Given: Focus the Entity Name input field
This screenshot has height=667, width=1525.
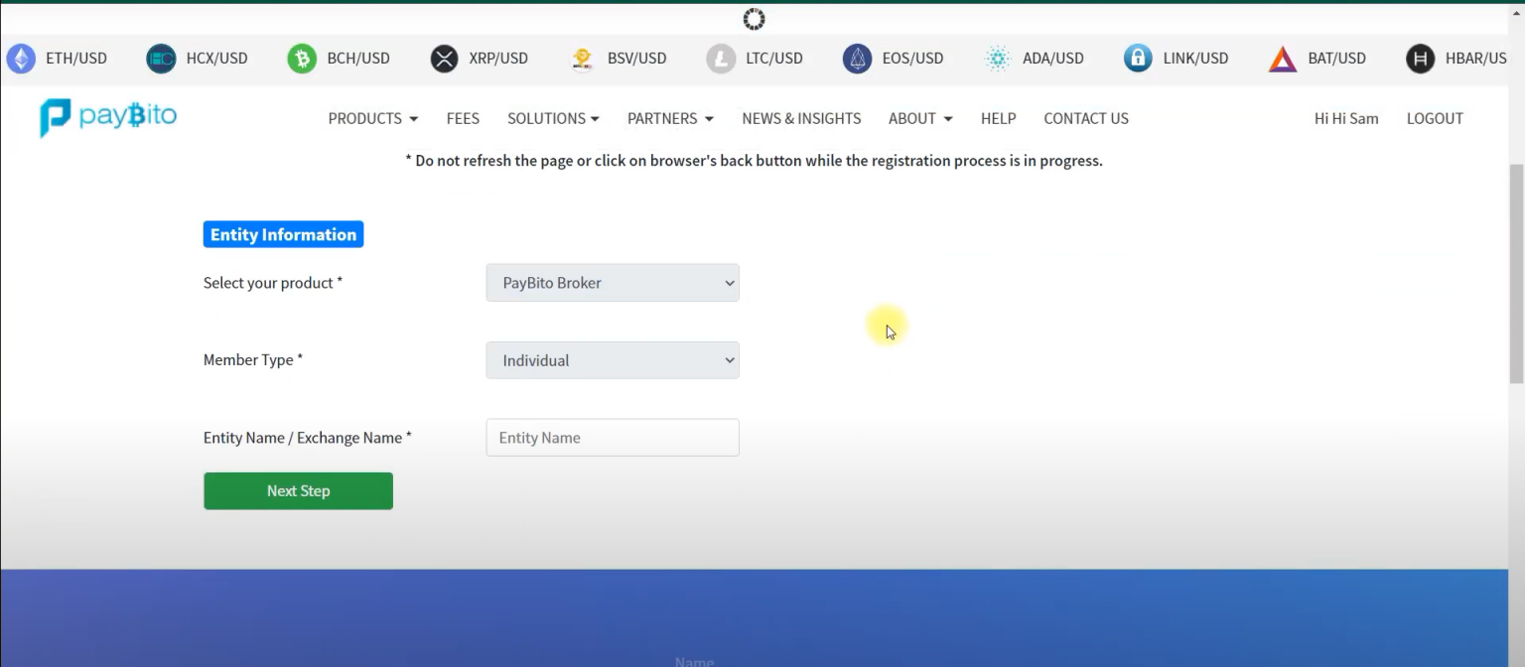Looking at the screenshot, I should [x=613, y=438].
